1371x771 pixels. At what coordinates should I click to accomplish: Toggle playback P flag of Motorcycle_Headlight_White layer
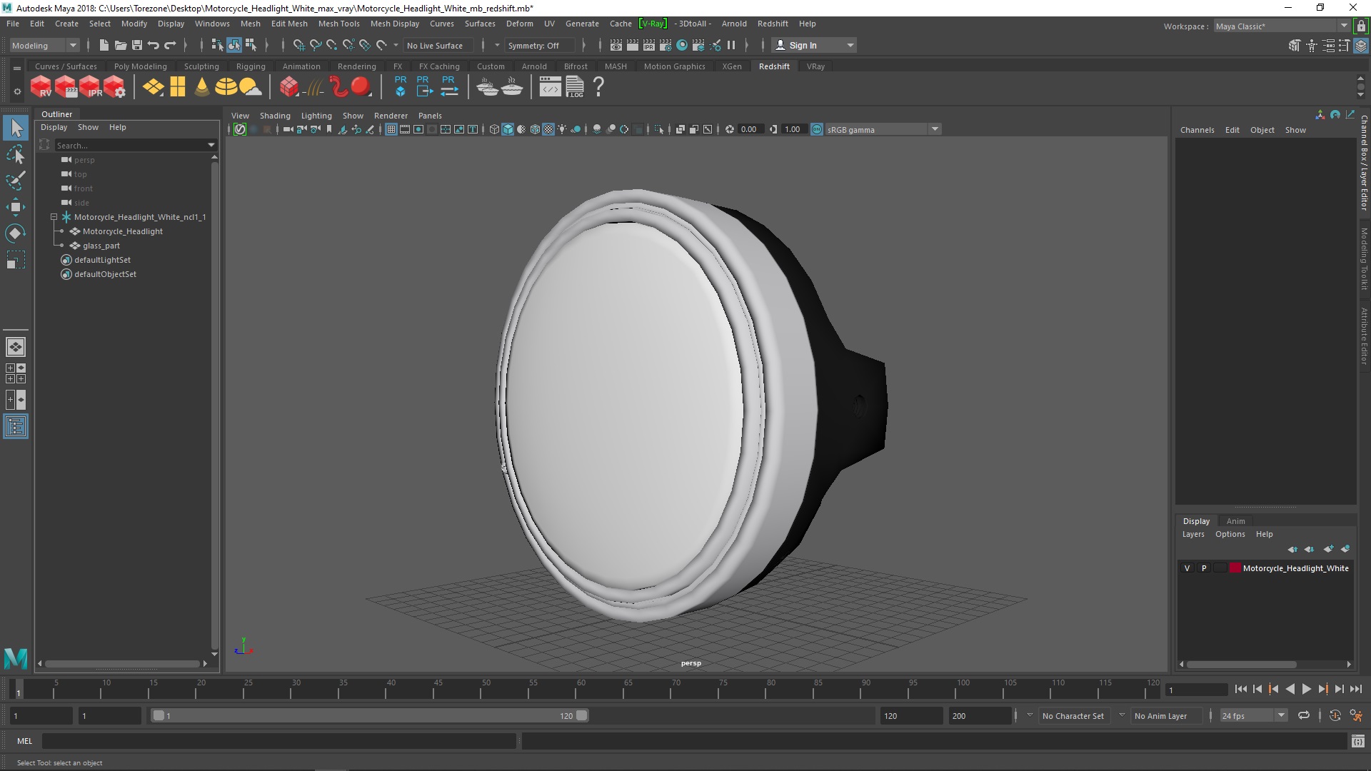(1204, 568)
